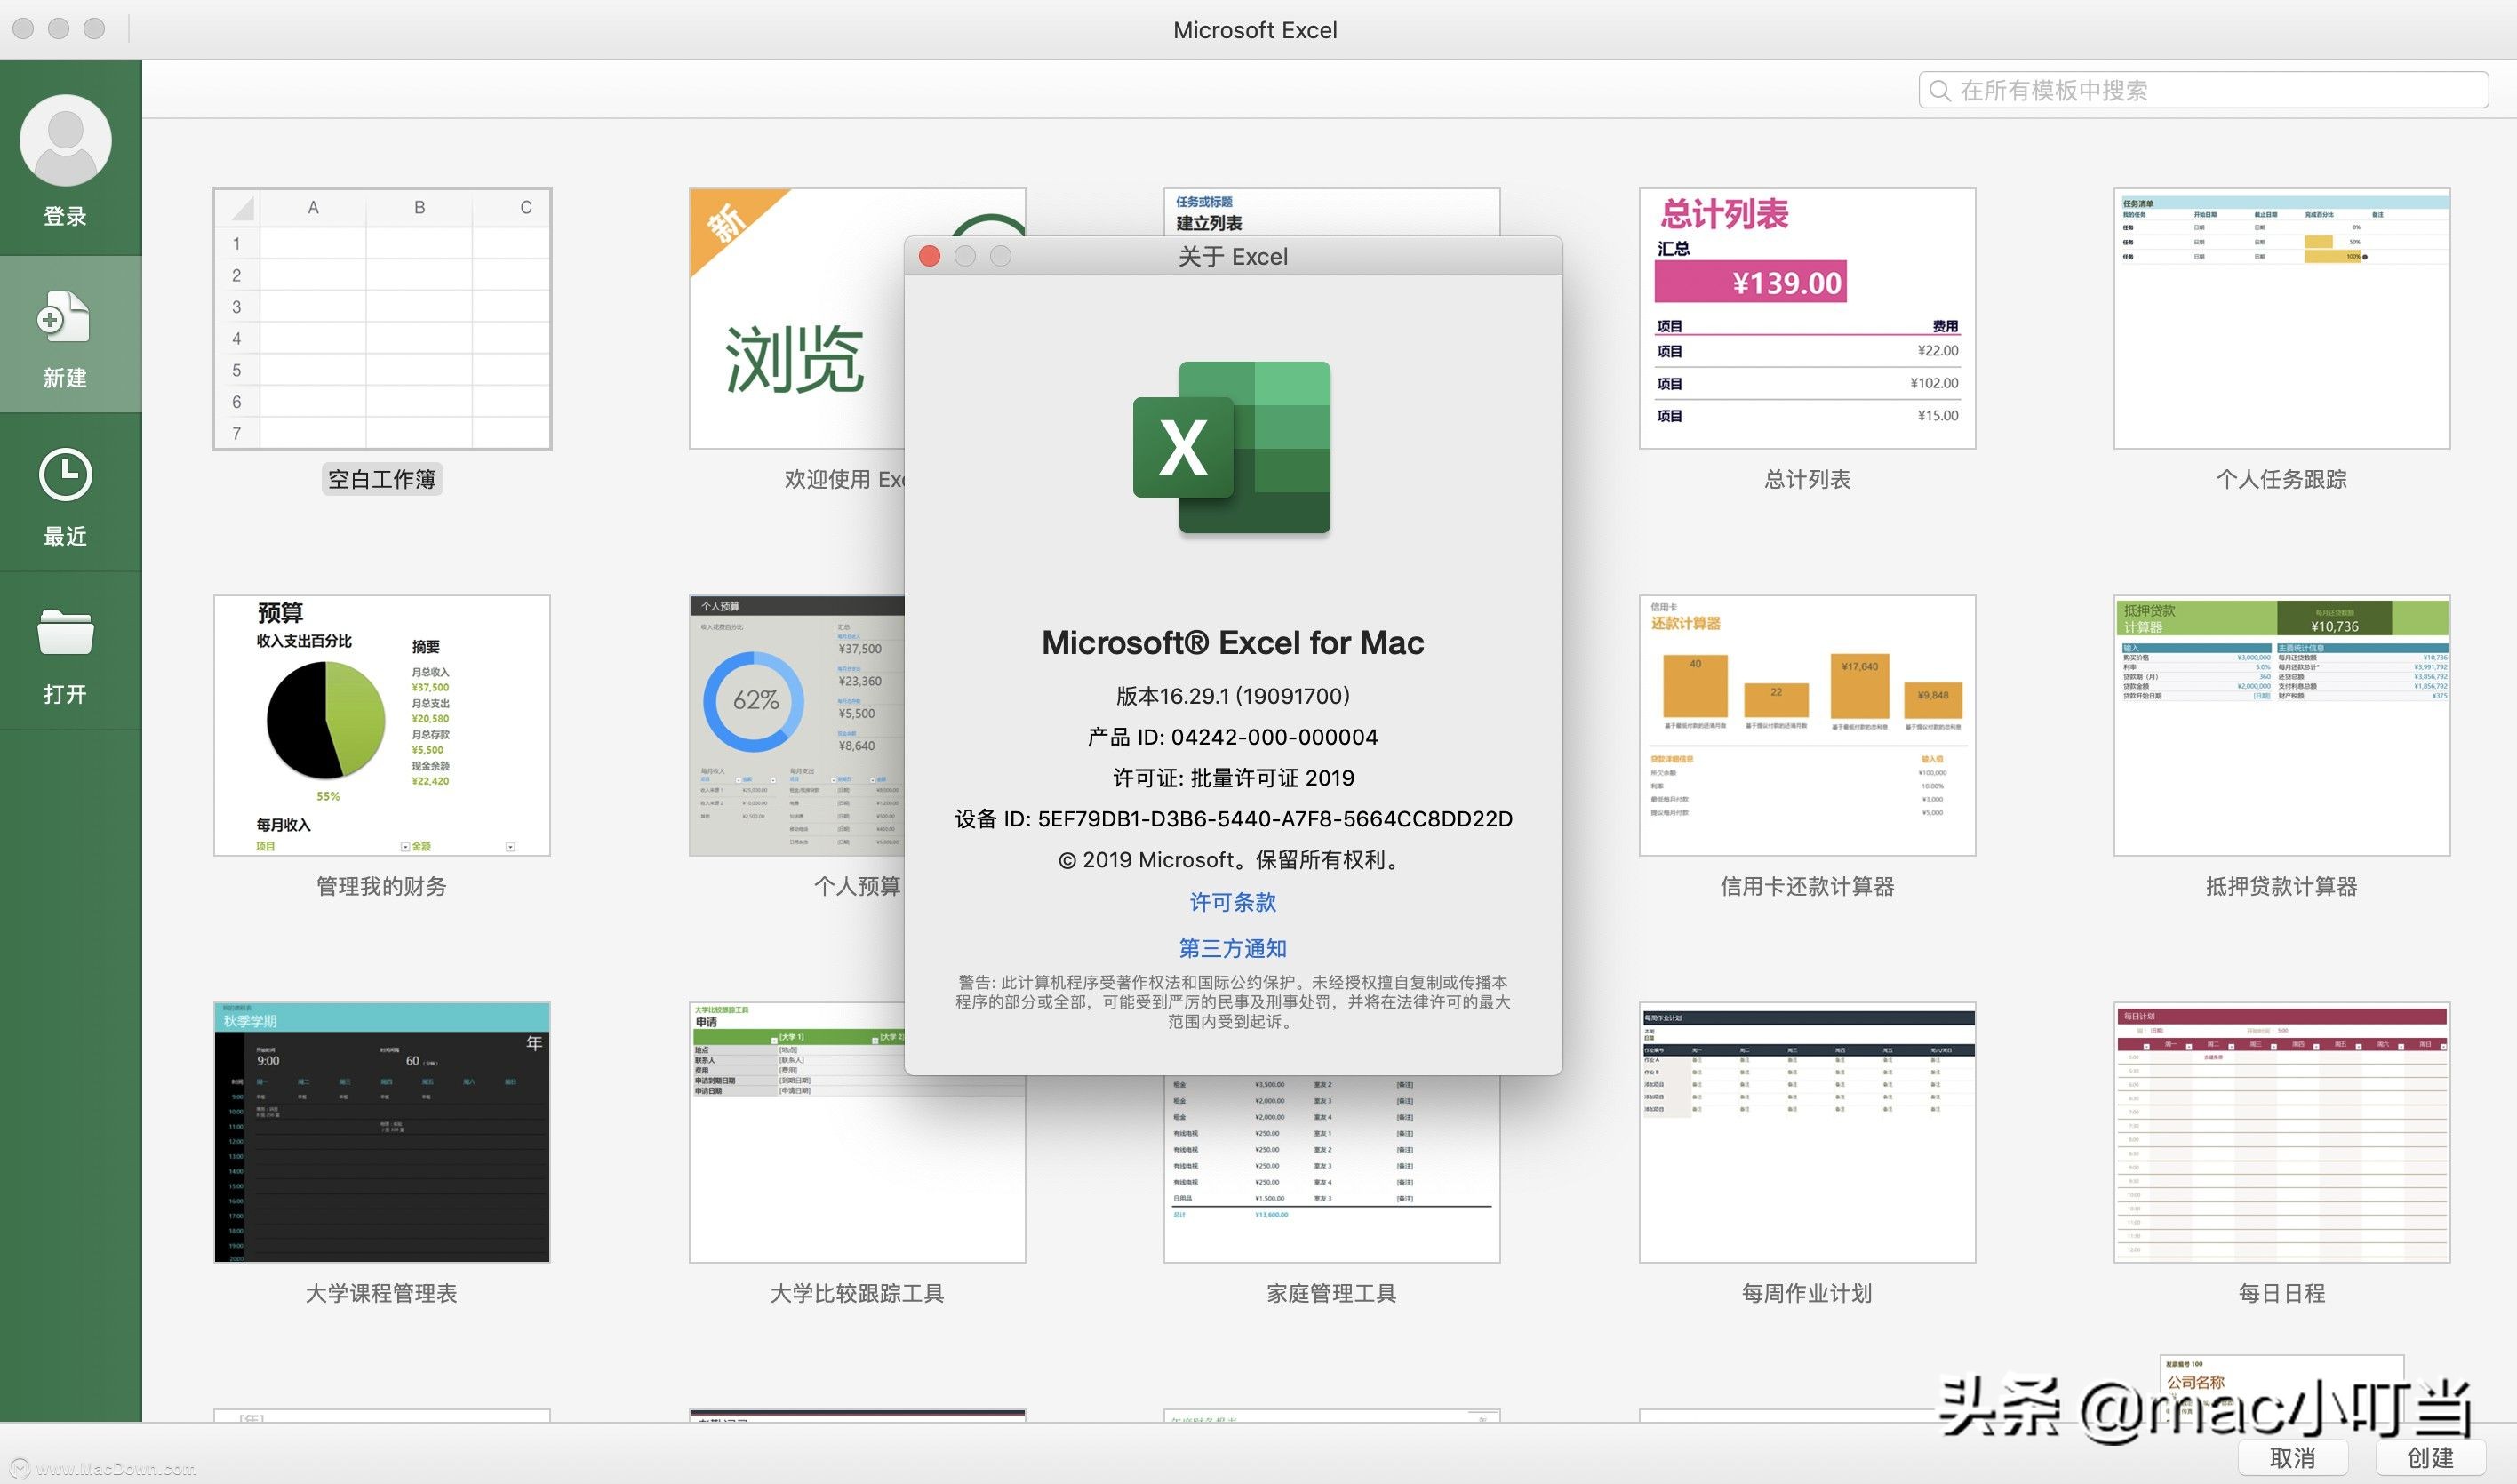Choose the Total List template
2517x1484 pixels.
tap(1806, 320)
